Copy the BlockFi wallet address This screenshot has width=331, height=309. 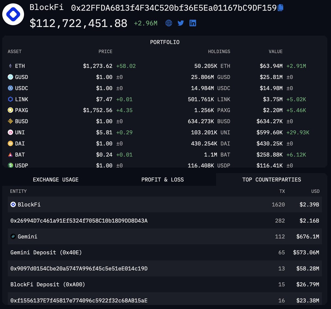[x=280, y=8]
